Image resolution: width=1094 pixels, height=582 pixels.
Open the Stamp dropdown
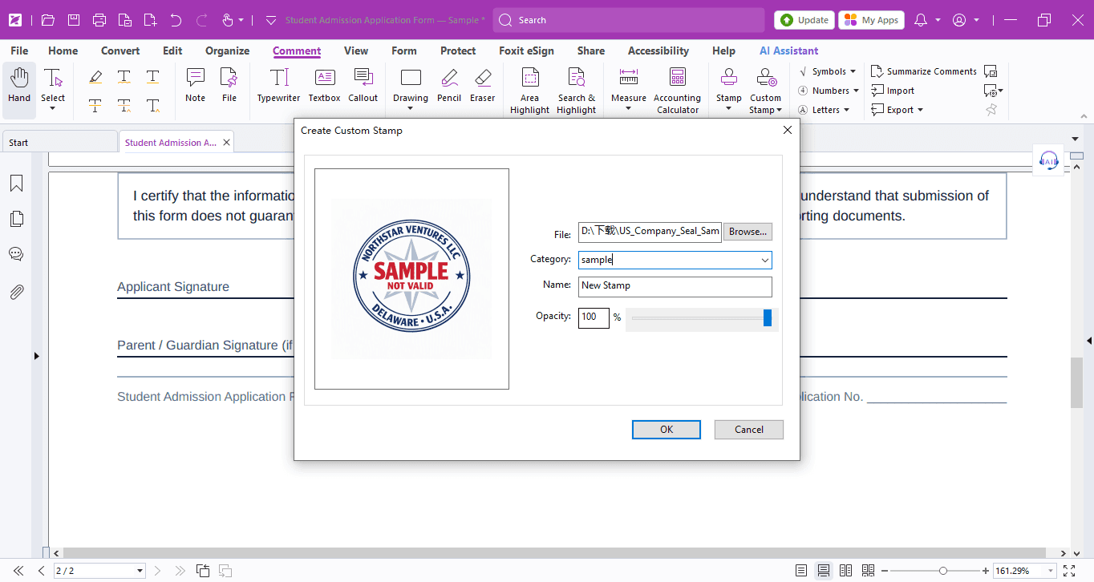(x=729, y=109)
